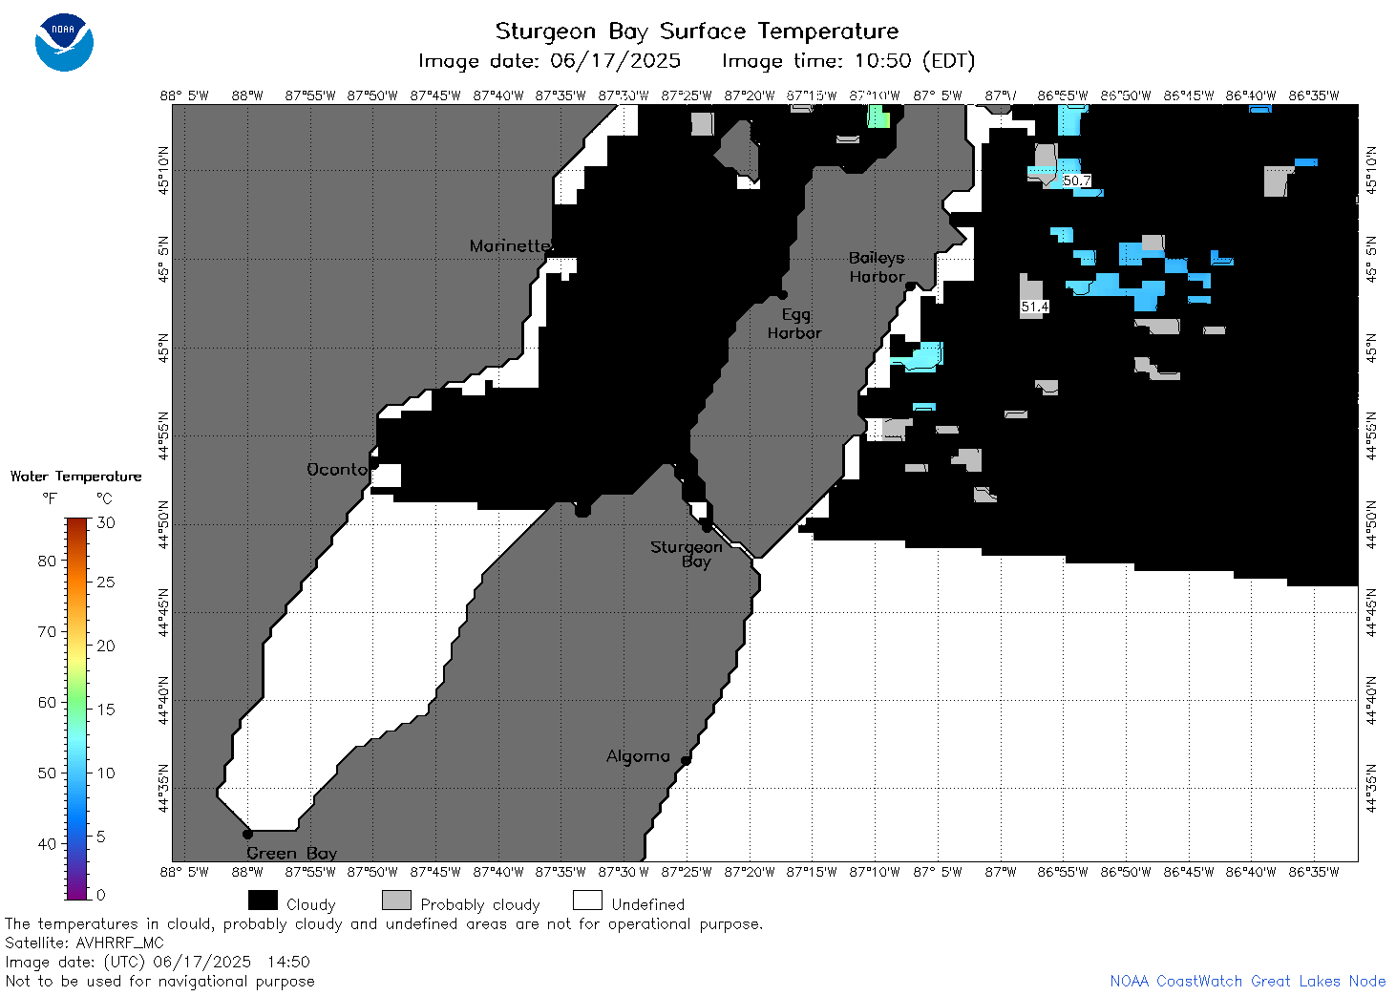Click the Cloudy legend label

(x=311, y=904)
